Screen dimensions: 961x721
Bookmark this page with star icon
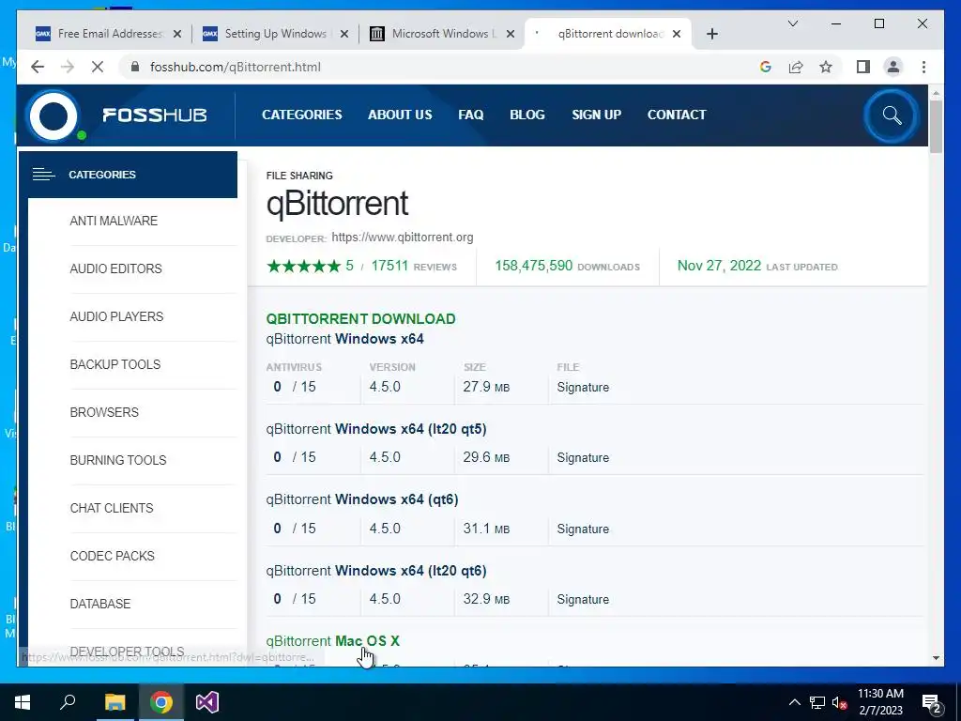point(826,67)
